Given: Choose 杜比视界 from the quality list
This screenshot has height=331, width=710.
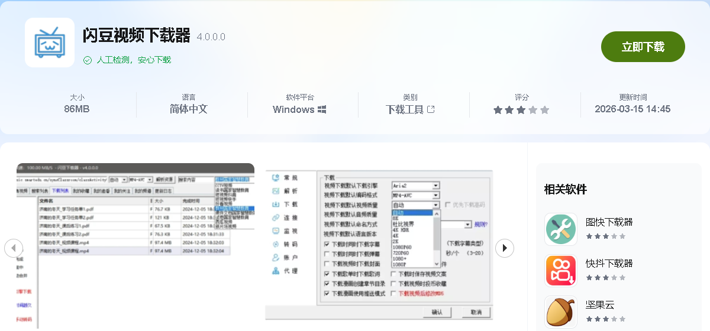Looking at the screenshot, I should point(404,224).
